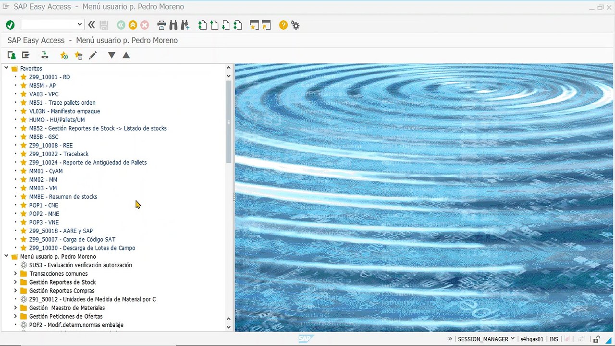Click Delete Favorites star-trash icon

(78, 55)
